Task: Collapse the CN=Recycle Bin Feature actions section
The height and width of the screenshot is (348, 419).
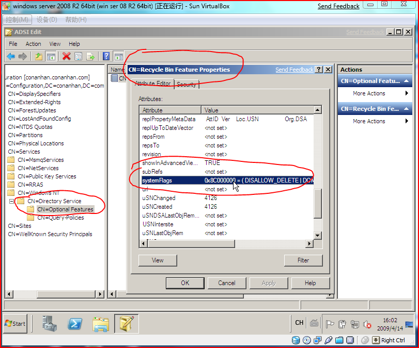Action: (x=406, y=109)
